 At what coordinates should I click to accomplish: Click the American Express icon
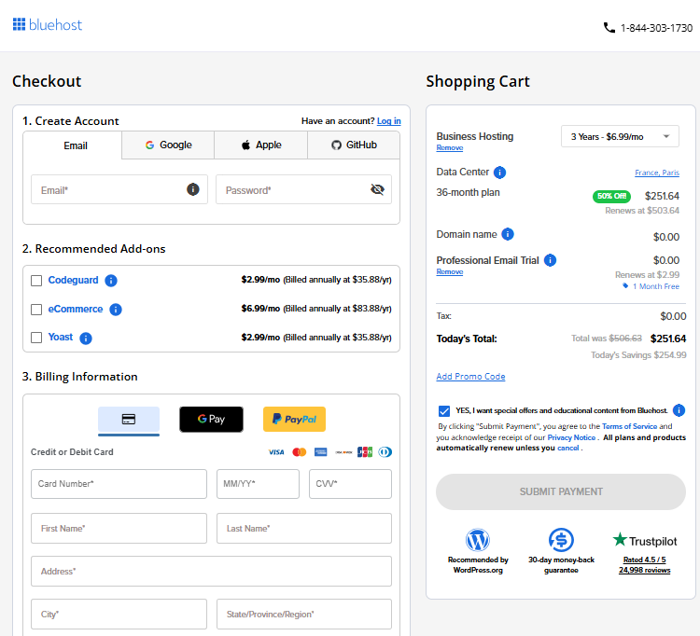coord(320,452)
